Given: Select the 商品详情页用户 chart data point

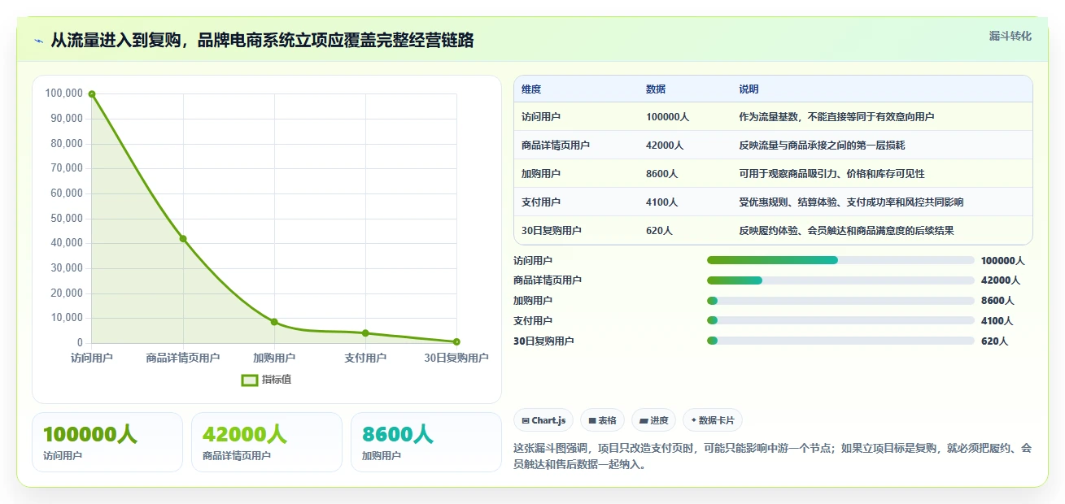Looking at the screenshot, I should 183,238.
